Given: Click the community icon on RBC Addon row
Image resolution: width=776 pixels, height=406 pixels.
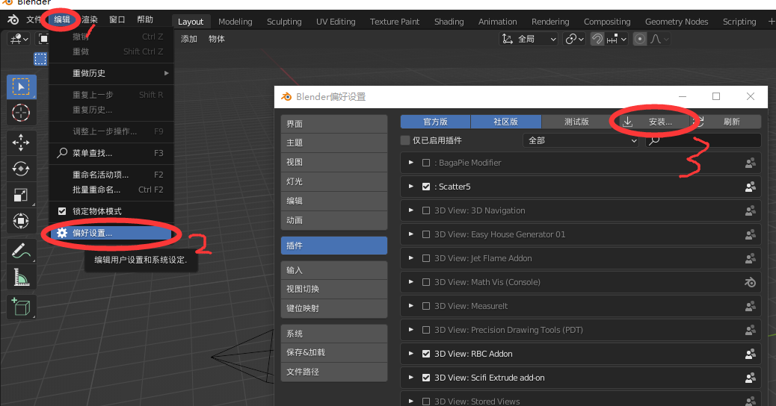Looking at the screenshot, I should pyautogui.click(x=751, y=354).
